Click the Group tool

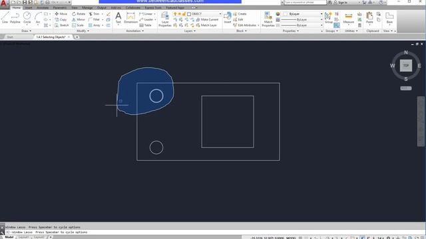click(329, 18)
